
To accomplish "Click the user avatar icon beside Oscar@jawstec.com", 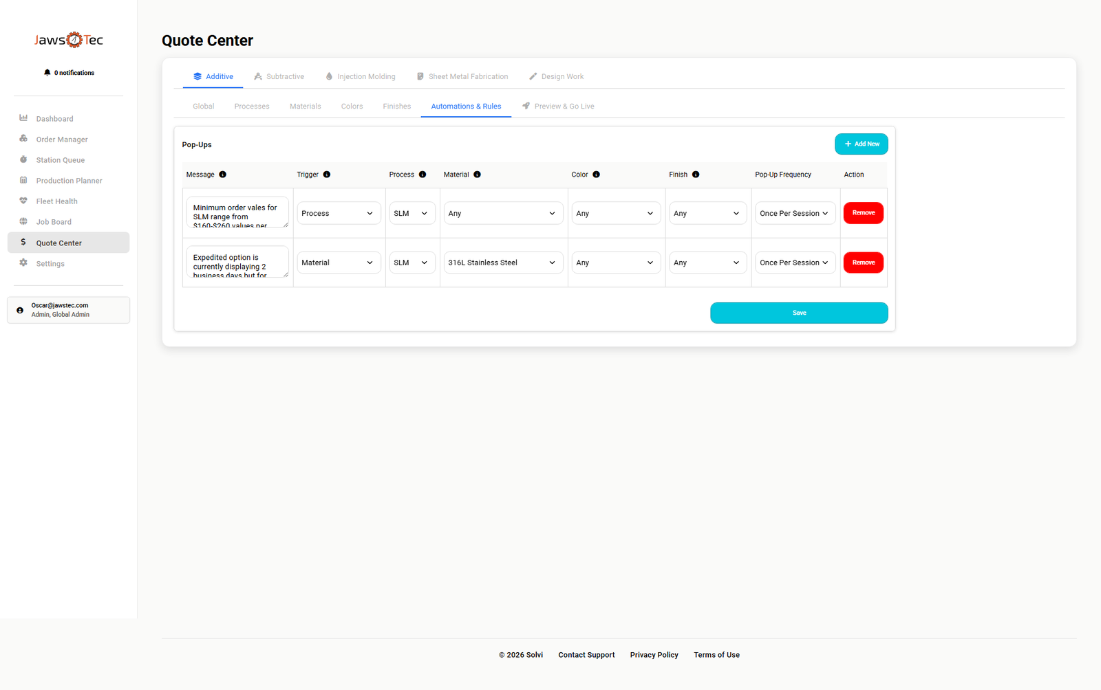I will [x=20, y=310].
